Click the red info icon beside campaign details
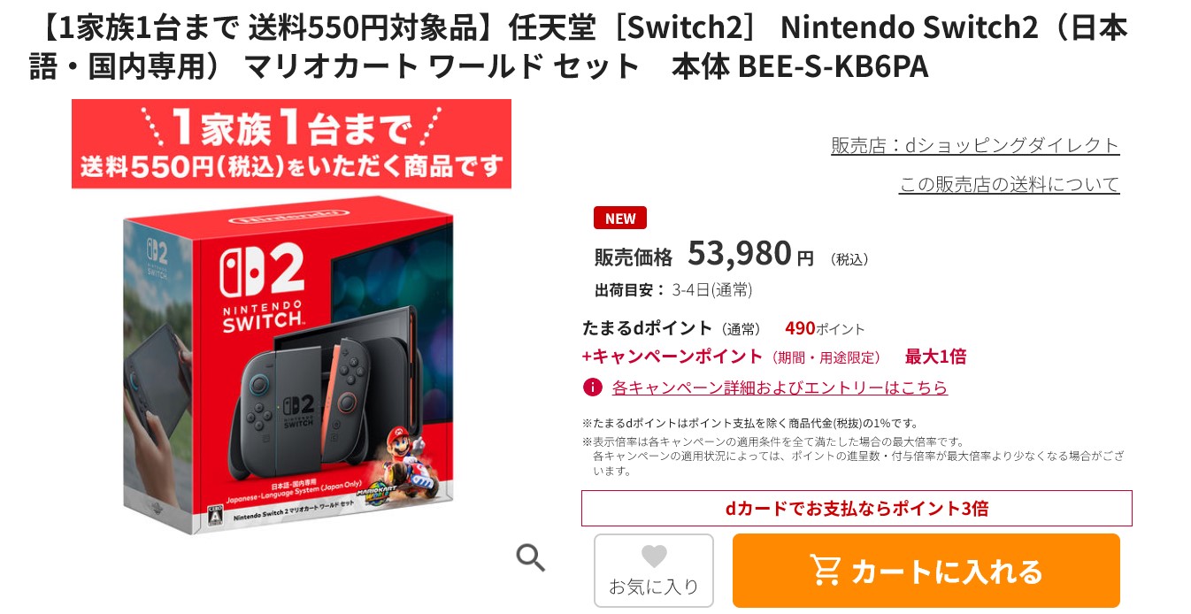 click(x=593, y=388)
